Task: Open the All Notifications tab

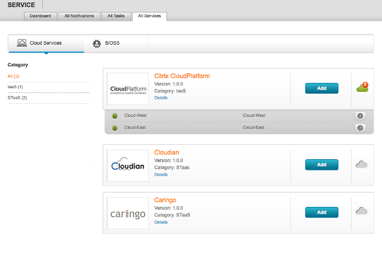Action: (79, 16)
